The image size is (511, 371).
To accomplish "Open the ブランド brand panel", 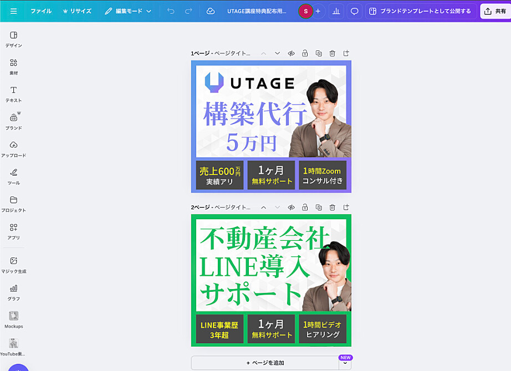I will click(x=14, y=122).
